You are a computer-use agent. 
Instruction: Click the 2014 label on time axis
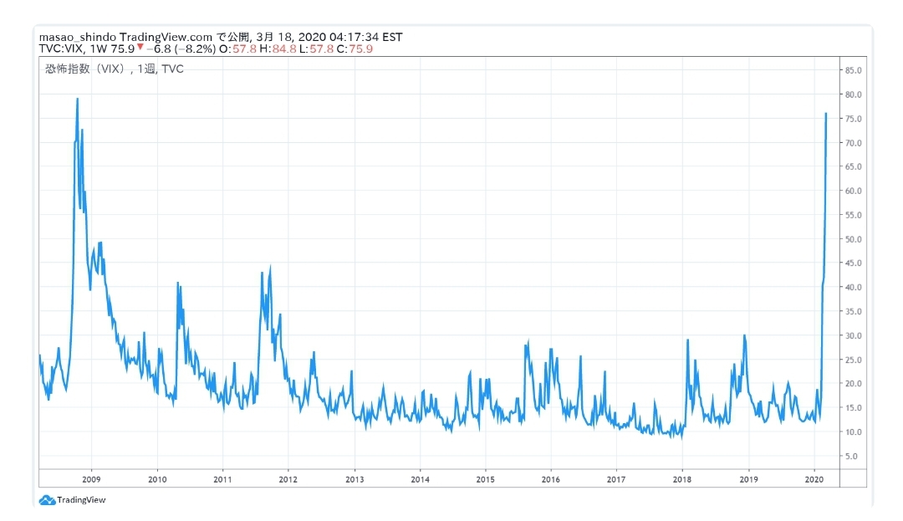[x=420, y=479]
